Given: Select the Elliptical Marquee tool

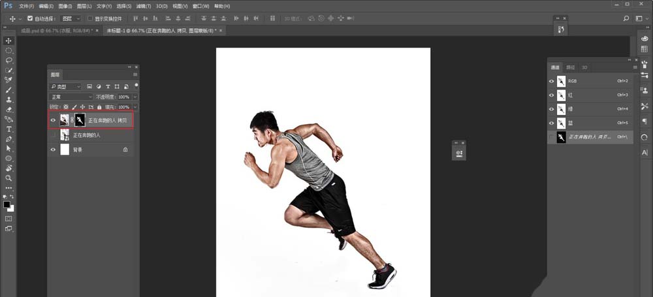Looking at the screenshot, I should point(8,50).
